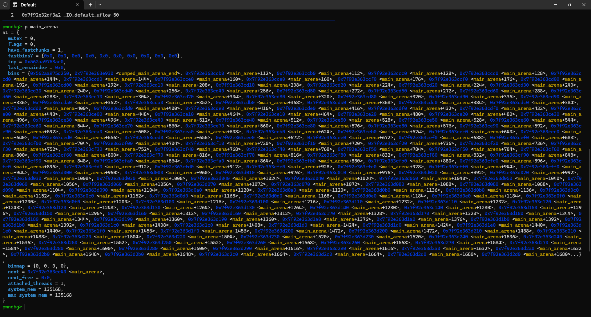
Task: Click the shield icon beside the tab bar
Action: tap(5, 5)
